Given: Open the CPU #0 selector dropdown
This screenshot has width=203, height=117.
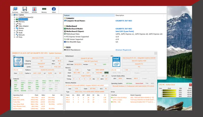Looking at the screenshot, I should pyautogui.click(x=18, y=70).
